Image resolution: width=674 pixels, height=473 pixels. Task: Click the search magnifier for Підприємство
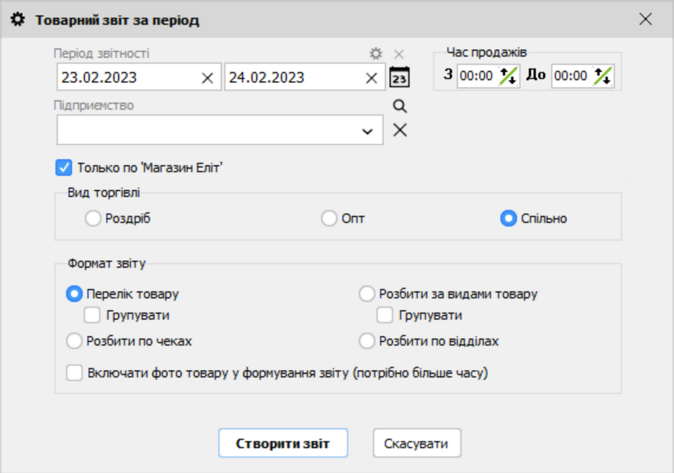tap(400, 106)
